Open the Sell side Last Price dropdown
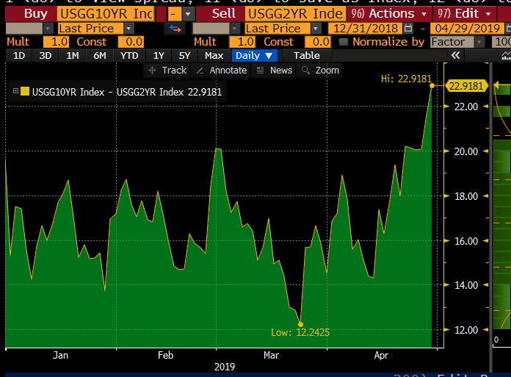 316,29
